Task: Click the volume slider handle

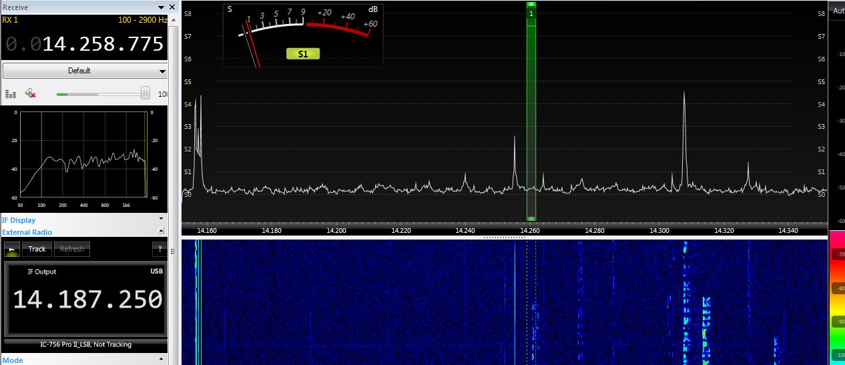Action: coord(145,93)
